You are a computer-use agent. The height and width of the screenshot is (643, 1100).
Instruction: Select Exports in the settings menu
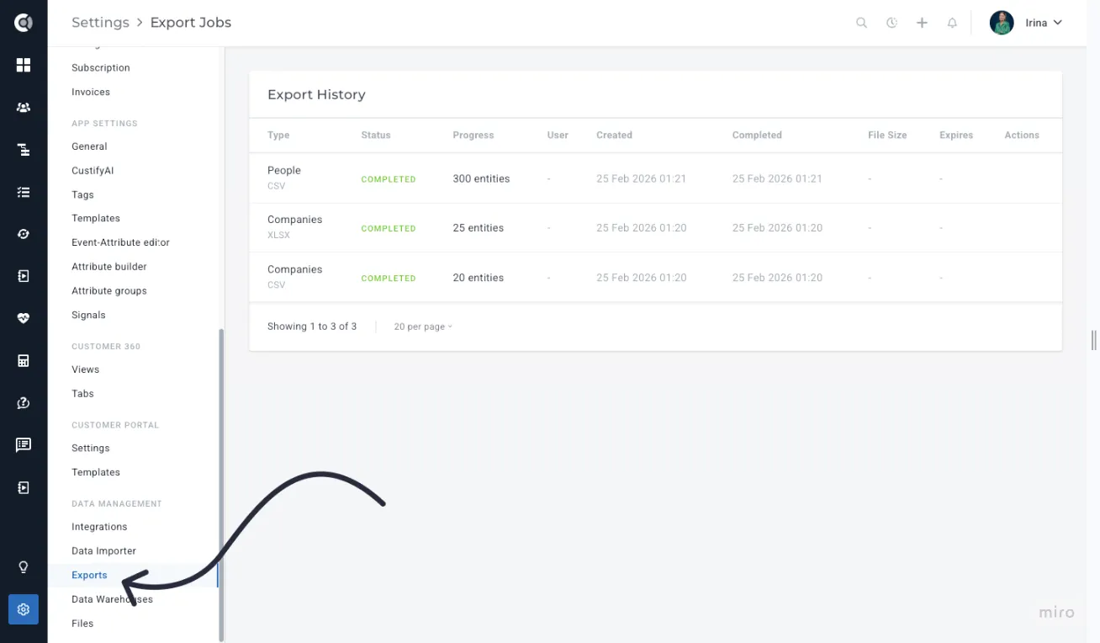(89, 576)
